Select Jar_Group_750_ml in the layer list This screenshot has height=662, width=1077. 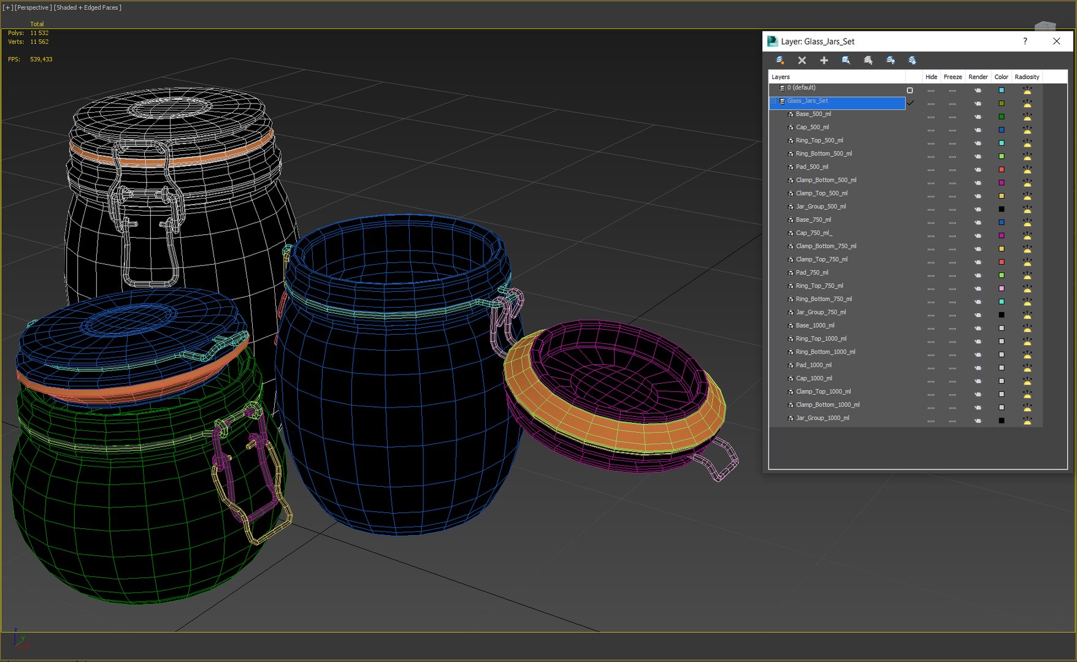[x=821, y=313]
